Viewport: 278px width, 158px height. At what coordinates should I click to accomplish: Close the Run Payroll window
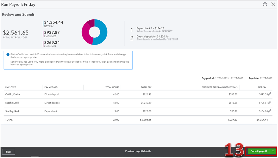273,4
